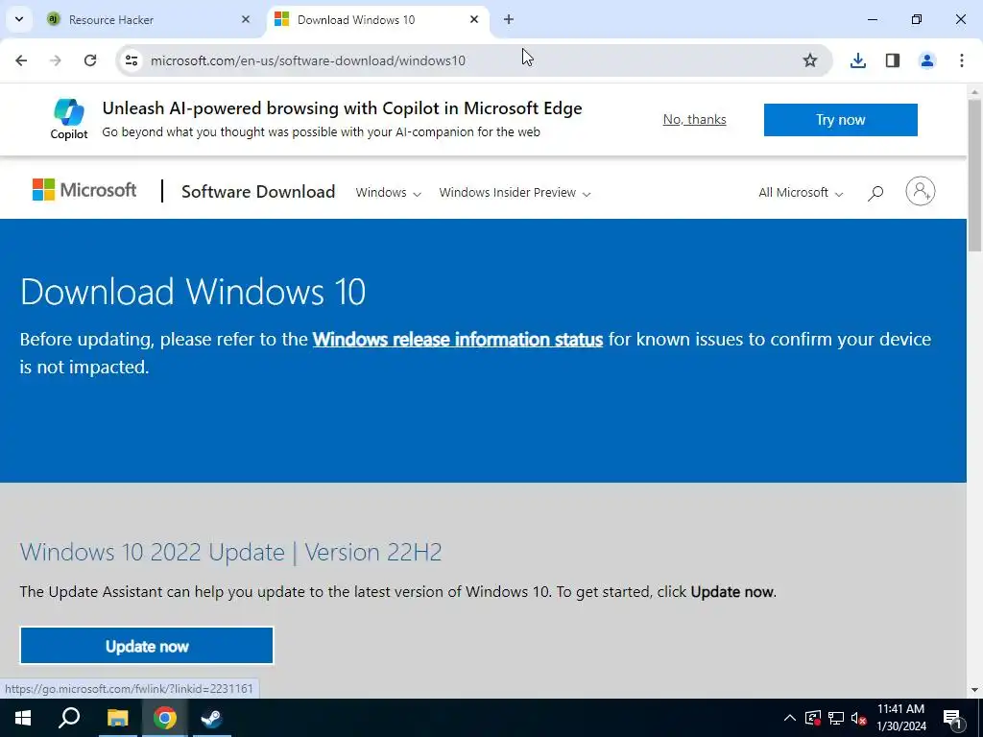Click the scrollbar down arrow
The width and height of the screenshot is (983, 737).
point(974,690)
